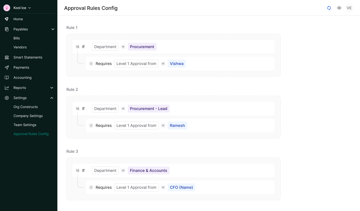
Task: Click the circle toggle beside Requires in Rule 2
Action: coord(91,125)
